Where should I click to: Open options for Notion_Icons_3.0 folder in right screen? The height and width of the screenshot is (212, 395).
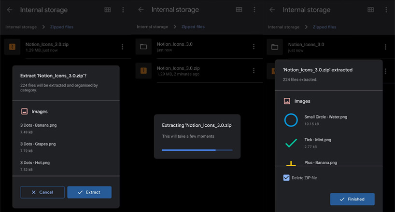tap(385, 47)
